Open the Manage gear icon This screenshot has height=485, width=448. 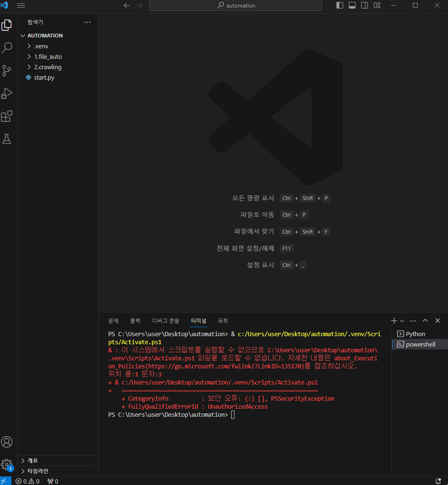(7, 464)
